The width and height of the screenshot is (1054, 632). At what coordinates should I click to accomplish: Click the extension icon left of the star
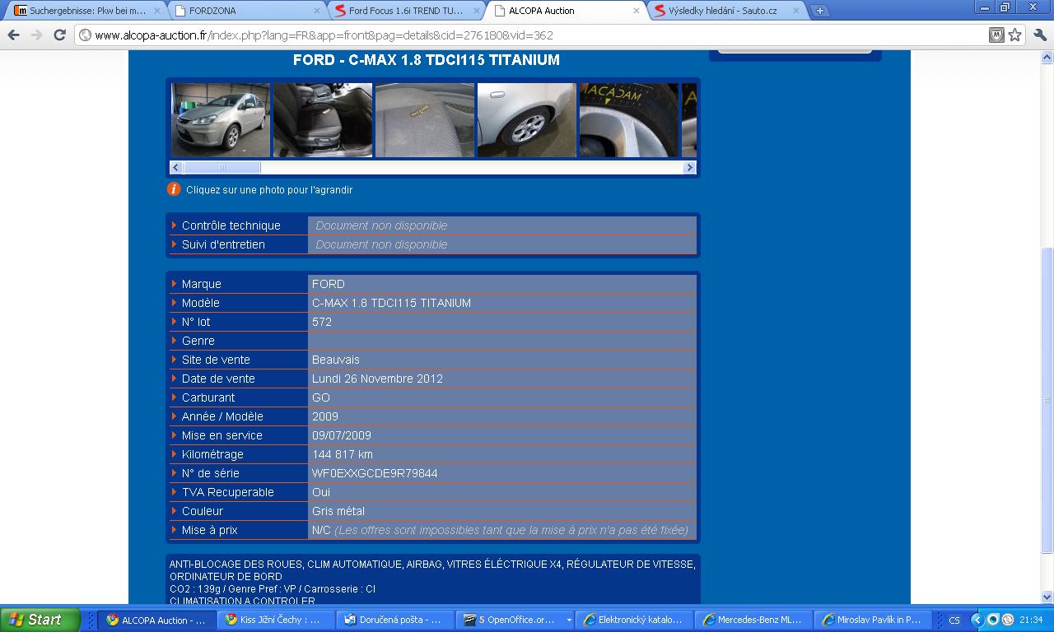point(996,35)
